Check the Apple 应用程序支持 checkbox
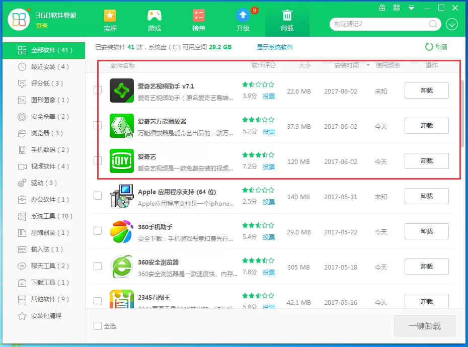Image resolution: width=468 pixels, height=347 pixels. 98,196
